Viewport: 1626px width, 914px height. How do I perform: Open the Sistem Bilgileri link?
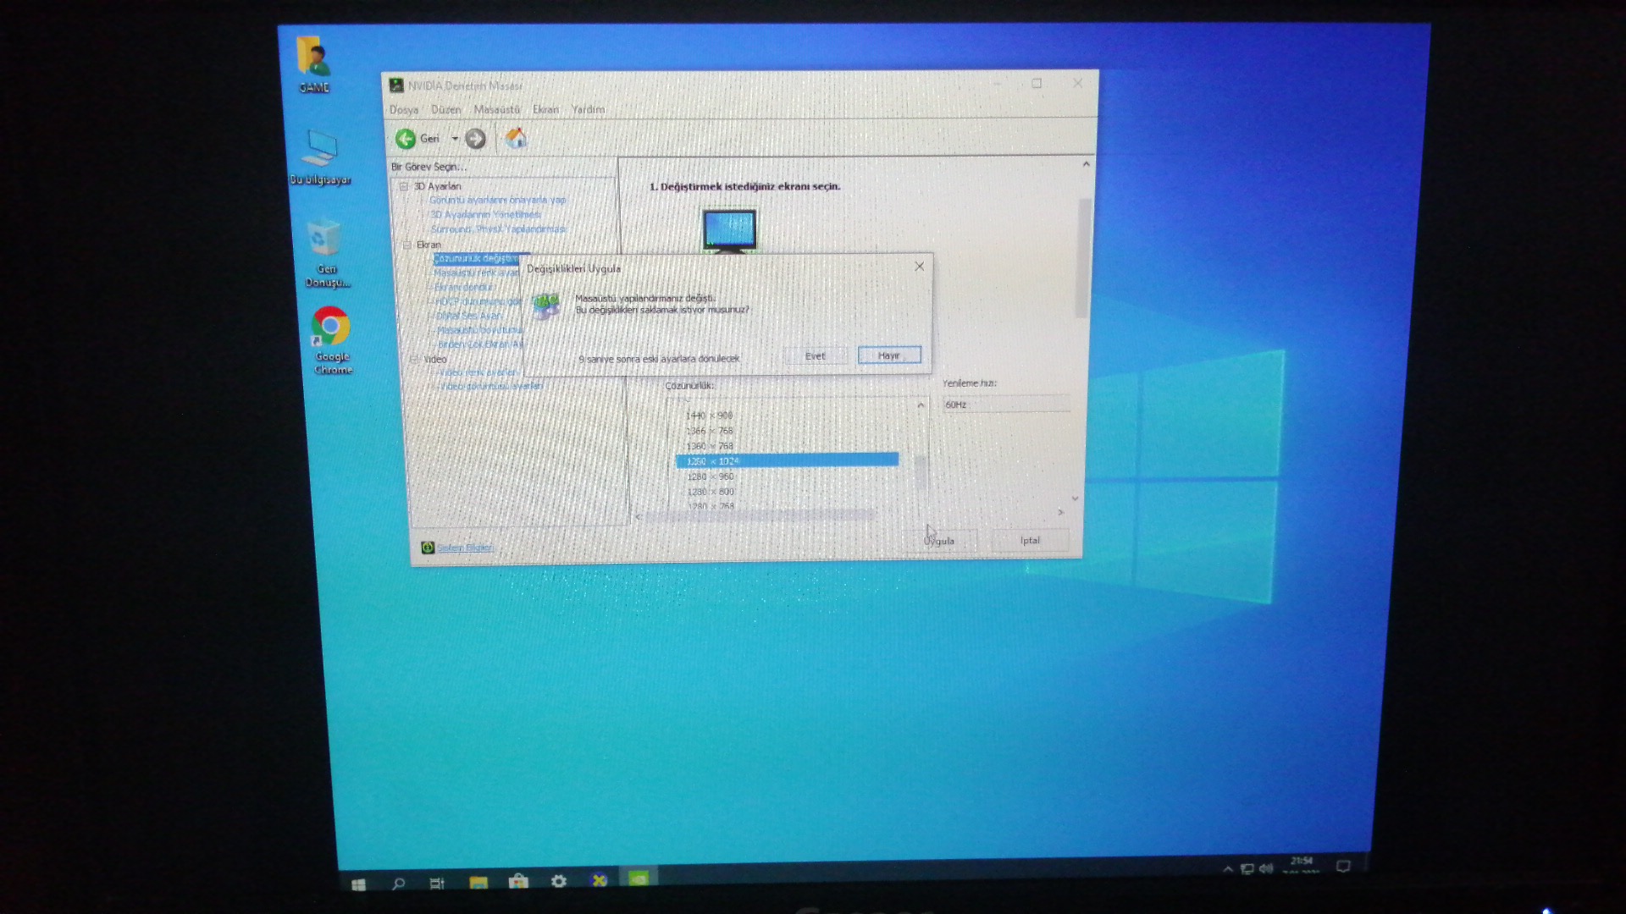(x=464, y=548)
